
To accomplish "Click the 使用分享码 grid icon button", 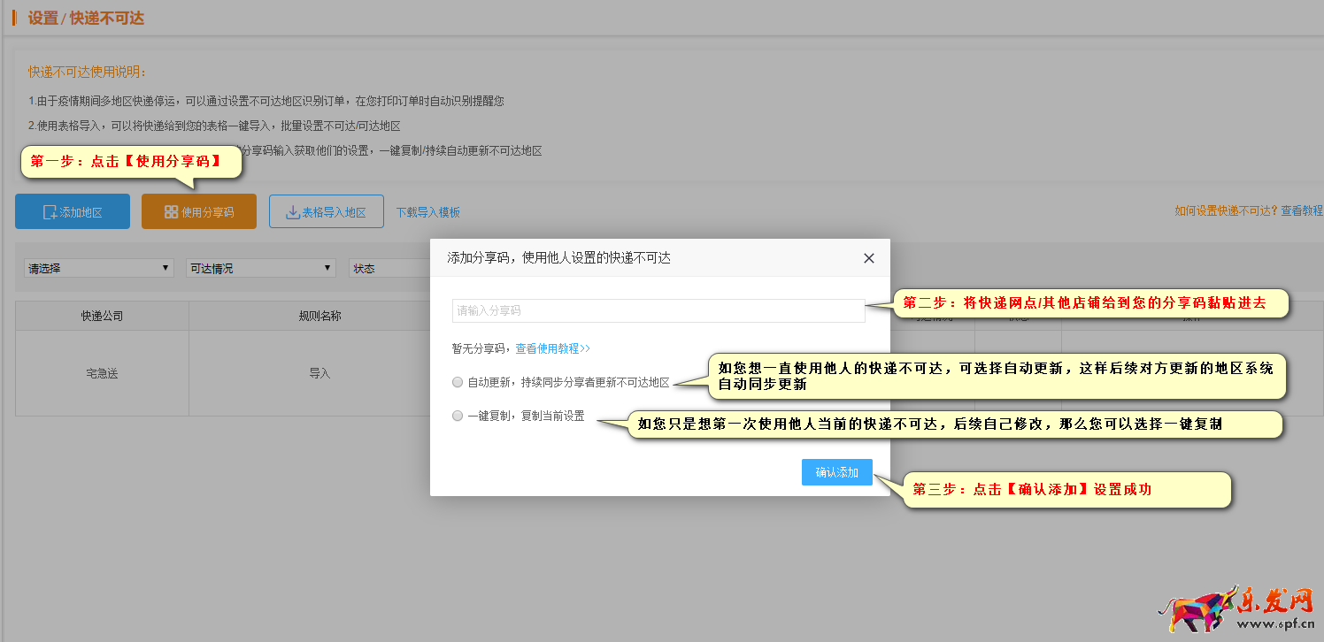I will coord(199,212).
